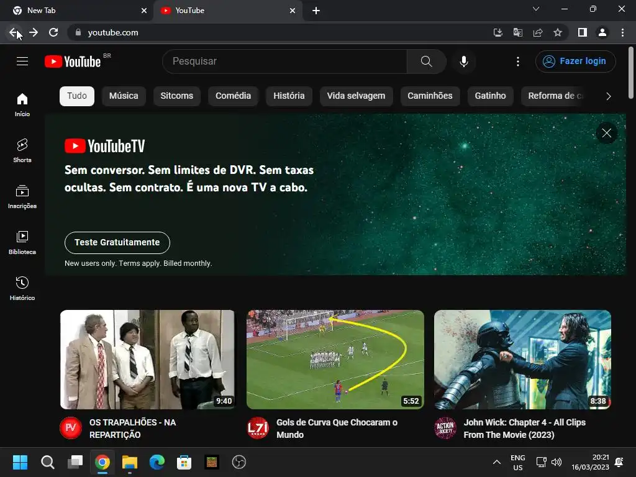Select the Gatinho filter chip
Screen dimensions: 636x477
[x=491, y=96]
